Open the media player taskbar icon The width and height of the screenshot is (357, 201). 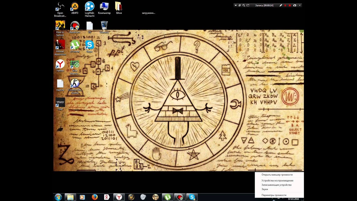82,197
